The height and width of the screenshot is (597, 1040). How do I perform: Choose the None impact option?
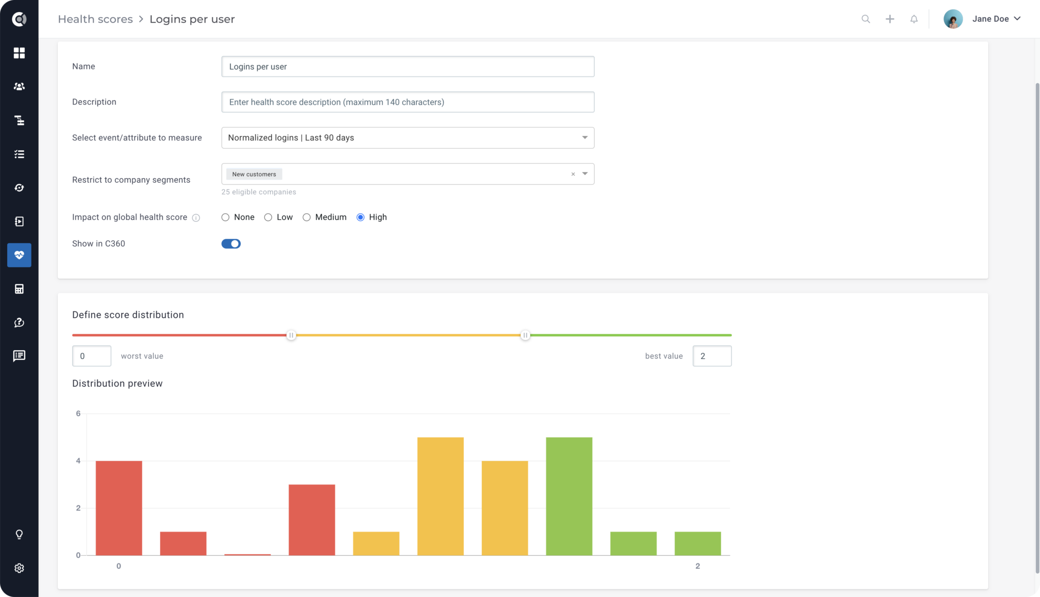(225, 217)
